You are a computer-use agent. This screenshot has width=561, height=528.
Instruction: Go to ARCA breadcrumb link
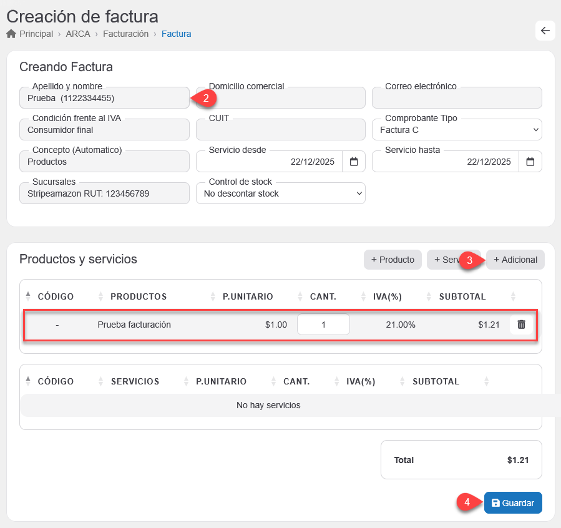pyautogui.click(x=78, y=34)
